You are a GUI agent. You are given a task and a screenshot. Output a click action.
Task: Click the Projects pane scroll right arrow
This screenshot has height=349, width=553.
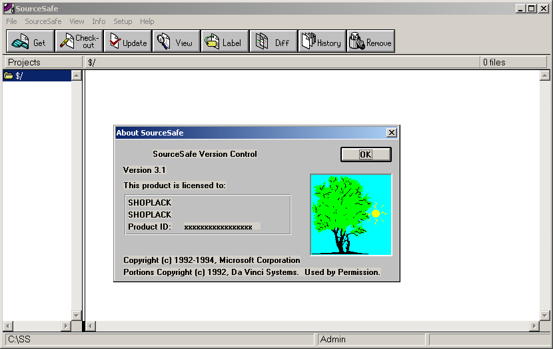click(x=65, y=326)
